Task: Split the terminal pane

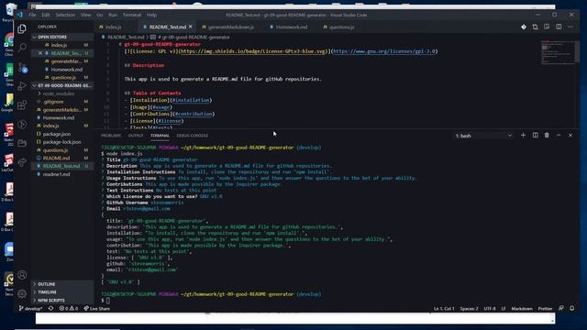Action: click(x=535, y=135)
